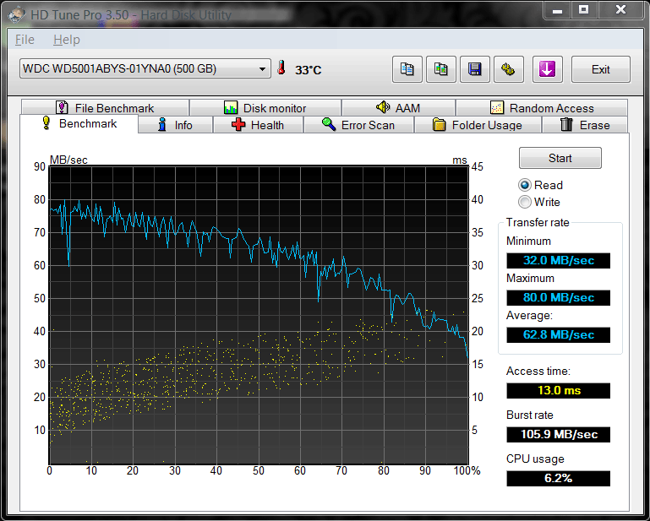
Task: Click the 13.0 ms access time value
Action: point(559,391)
